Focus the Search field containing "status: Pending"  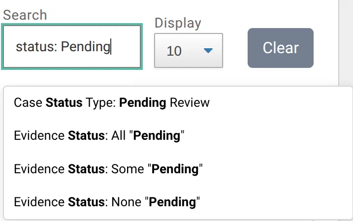[x=72, y=47]
